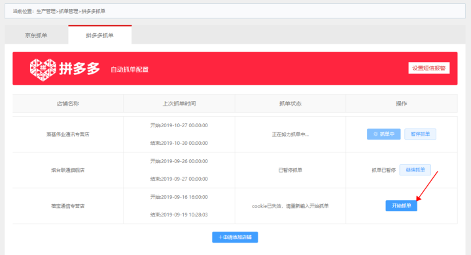Select start time 2019-09-26 00:00:00
Image resolution: width=471 pixels, height=255 pixels.
coord(179,161)
